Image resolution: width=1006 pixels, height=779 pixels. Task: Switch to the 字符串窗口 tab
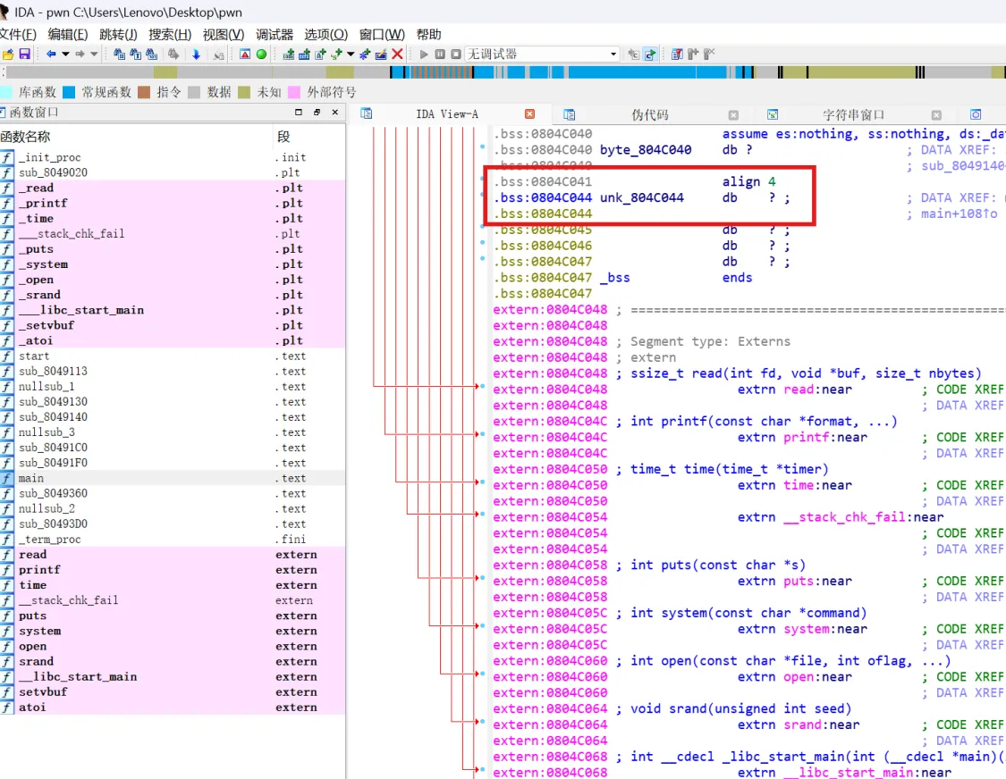tap(853, 114)
